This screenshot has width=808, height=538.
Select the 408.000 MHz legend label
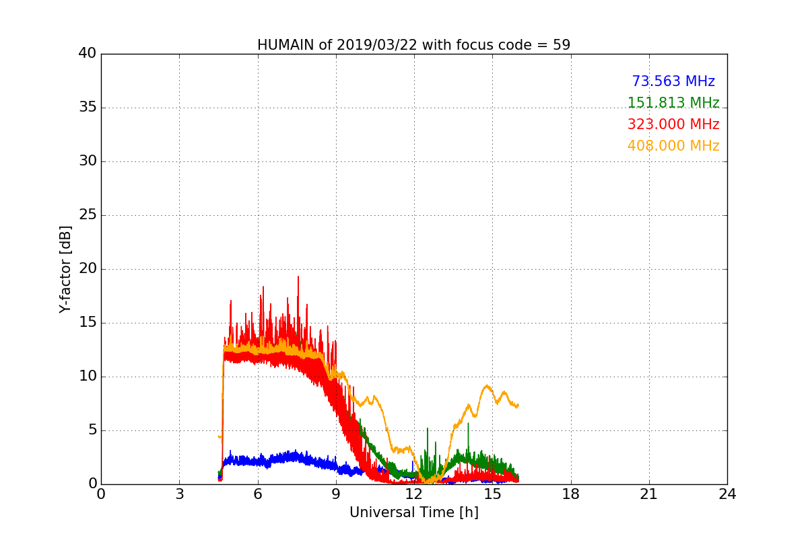pyautogui.click(x=673, y=146)
